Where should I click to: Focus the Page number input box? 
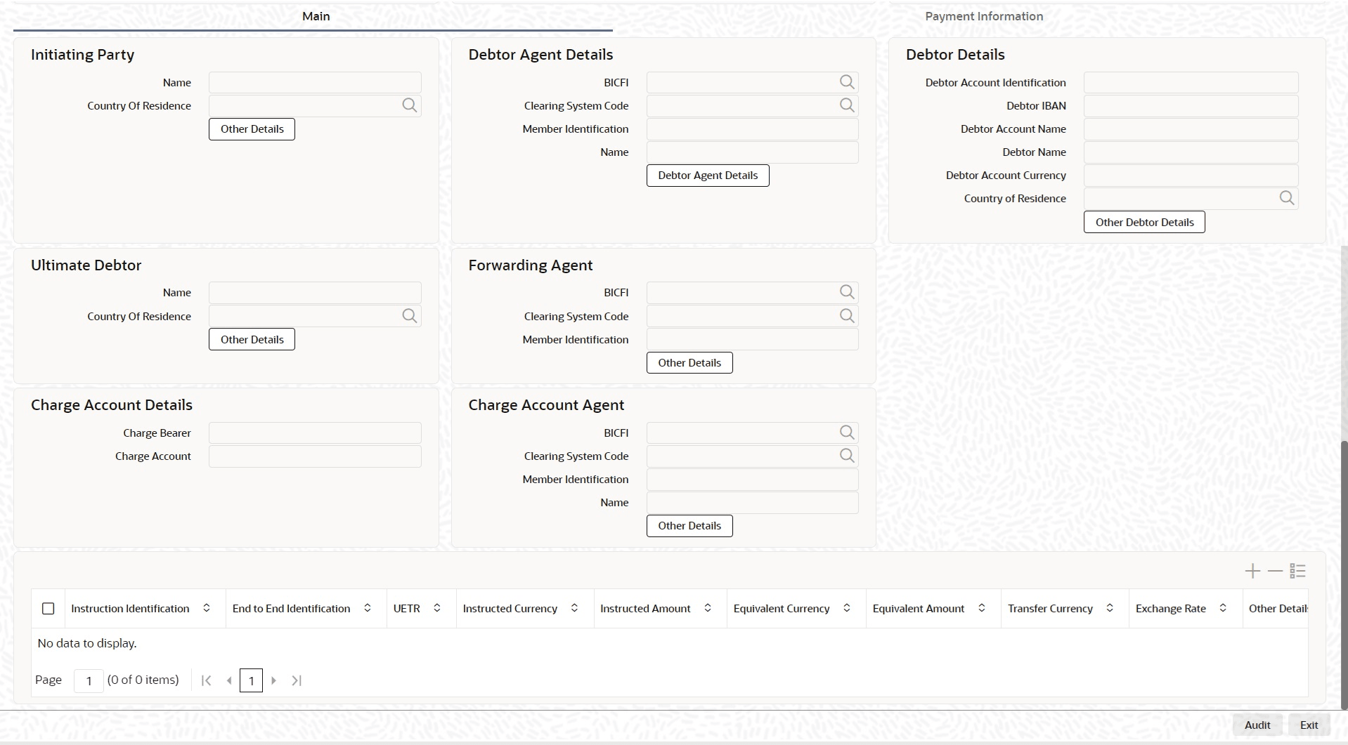click(x=89, y=680)
